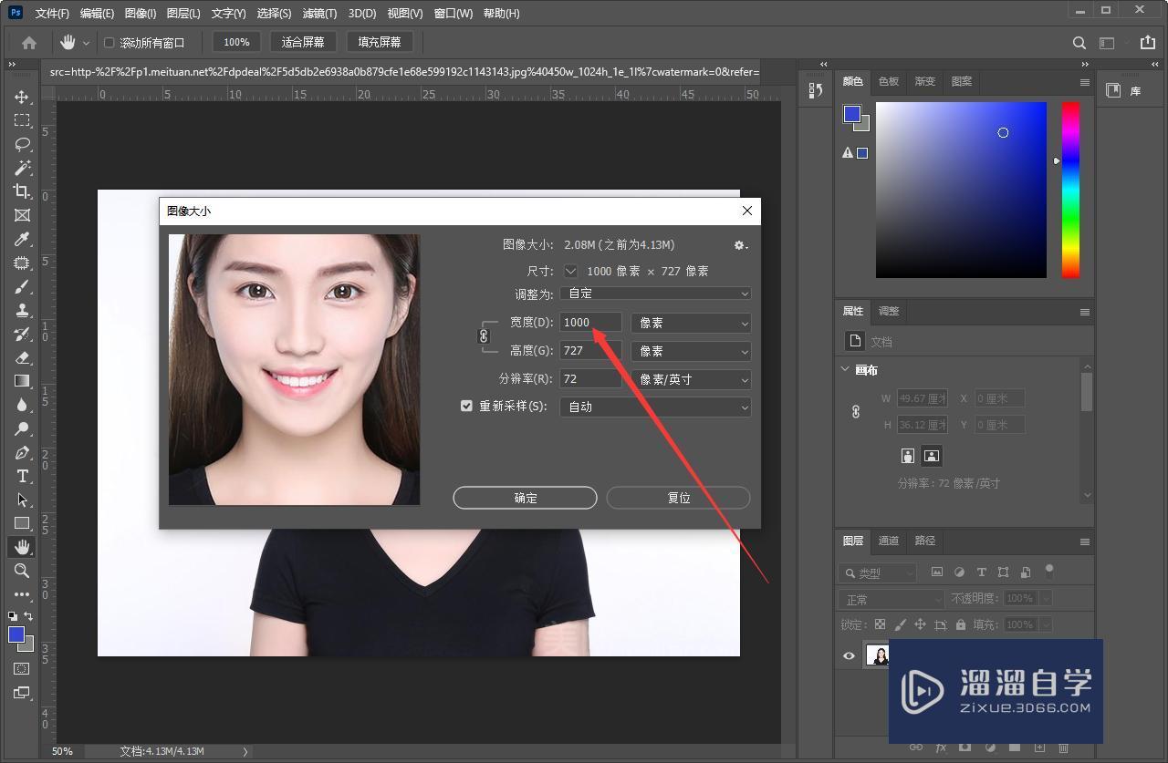The image size is (1168, 763).
Task: Click the 确定 confirm button
Action: click(x=525, y=498)
